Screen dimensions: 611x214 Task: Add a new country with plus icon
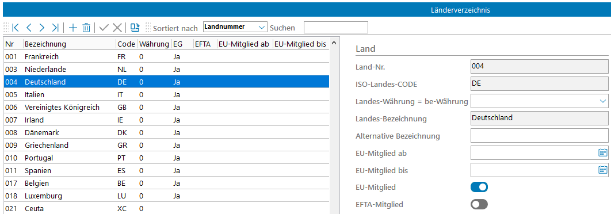pyautogui.click(x=73, y=28)
